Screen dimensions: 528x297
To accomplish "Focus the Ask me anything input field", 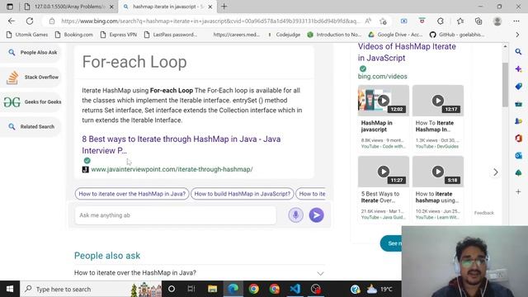I will [176, 214].
